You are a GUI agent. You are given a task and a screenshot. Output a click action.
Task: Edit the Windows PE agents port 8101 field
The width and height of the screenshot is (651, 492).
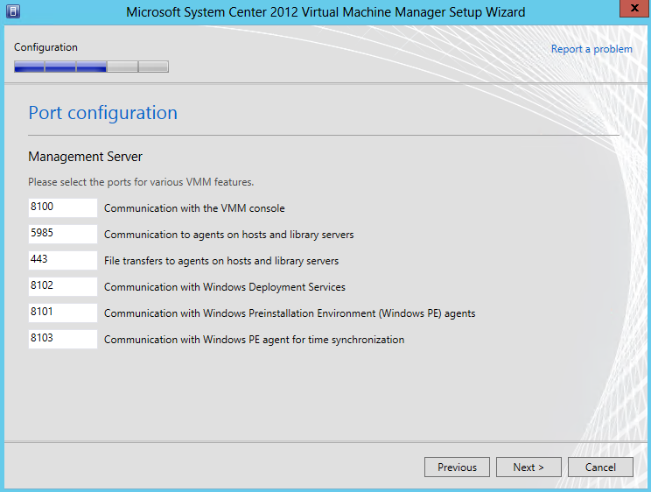coord(63,313)
